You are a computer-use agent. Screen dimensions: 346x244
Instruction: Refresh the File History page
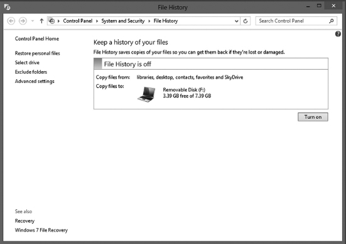(x=246, y=21)
